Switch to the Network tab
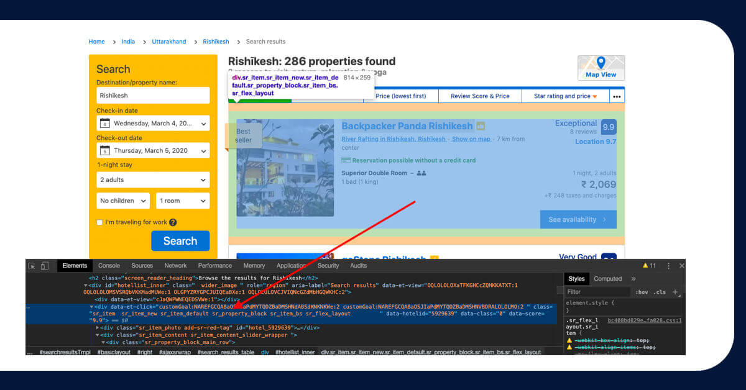The width and height of the screenshot is (746, 390). [x=175, y=266]
